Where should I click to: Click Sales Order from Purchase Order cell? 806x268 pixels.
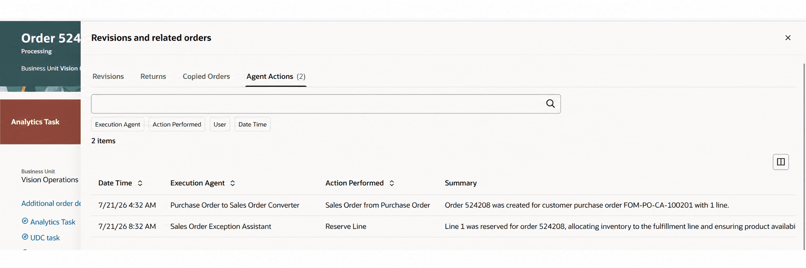[x=378, y=205]
